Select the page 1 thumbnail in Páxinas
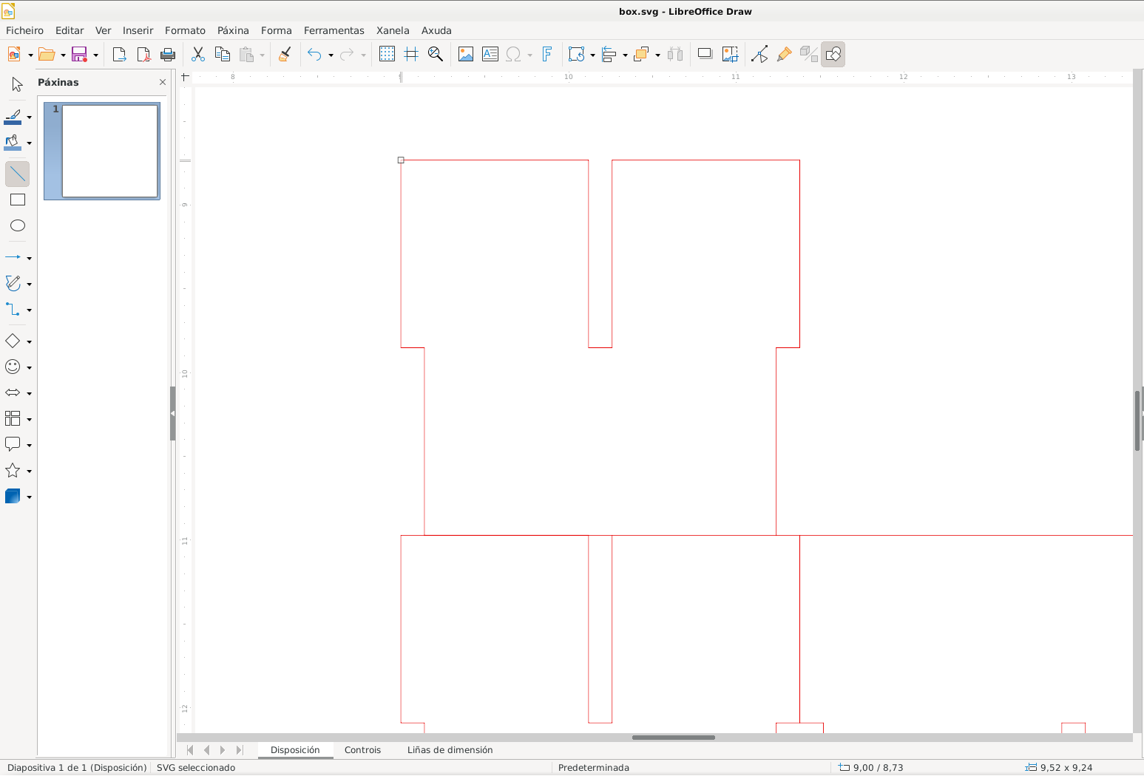The image size is (1144, 776). point(101,151)
